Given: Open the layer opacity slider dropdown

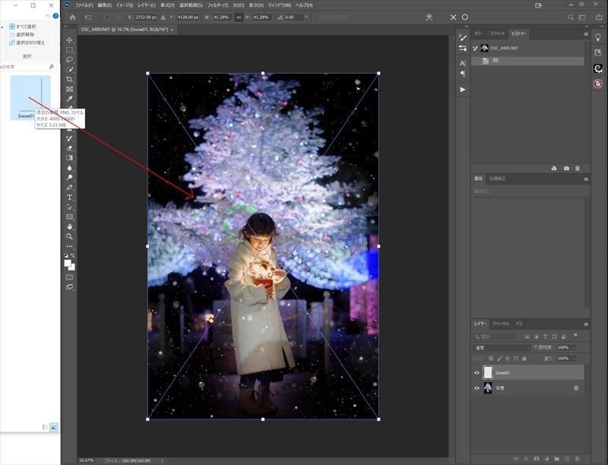Looking at the screenshot, I should pyautogui.click(x=575, y=347).
